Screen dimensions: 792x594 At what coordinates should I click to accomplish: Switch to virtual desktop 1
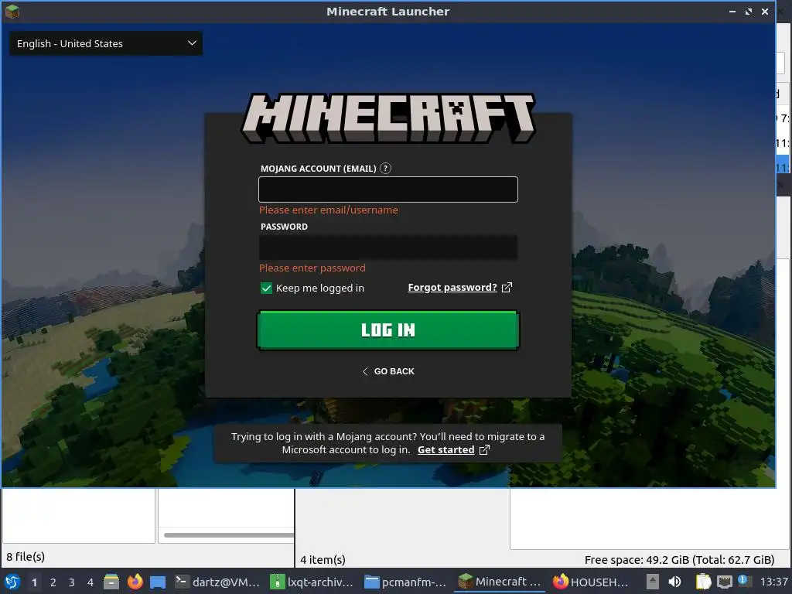click(x=34, y=582)
